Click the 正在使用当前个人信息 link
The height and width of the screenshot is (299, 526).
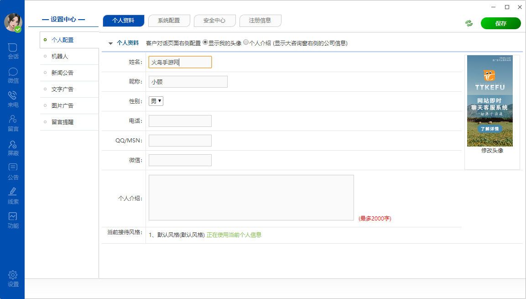point(234,235)
